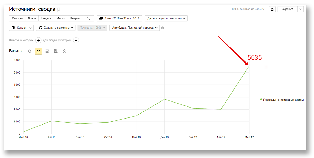Add condition with plus after для людей, у которых
The width and height of the screenshot is (314, 158).
pos(76,40)
